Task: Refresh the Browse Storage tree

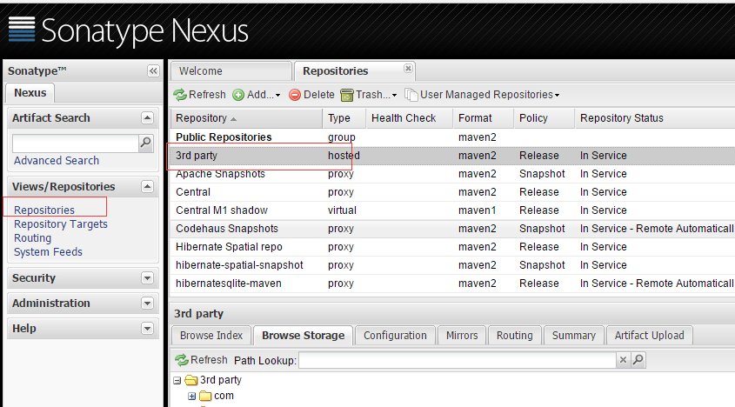Action: point(201,360)
